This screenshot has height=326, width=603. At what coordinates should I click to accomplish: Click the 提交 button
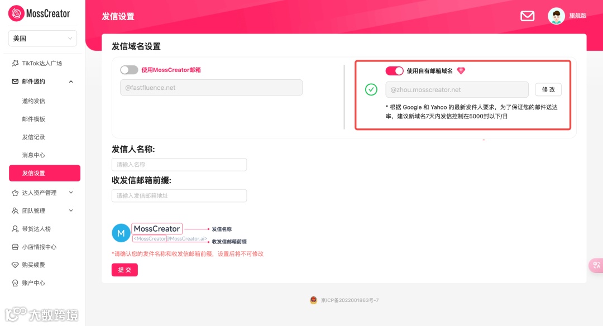(x=125, y=270)
